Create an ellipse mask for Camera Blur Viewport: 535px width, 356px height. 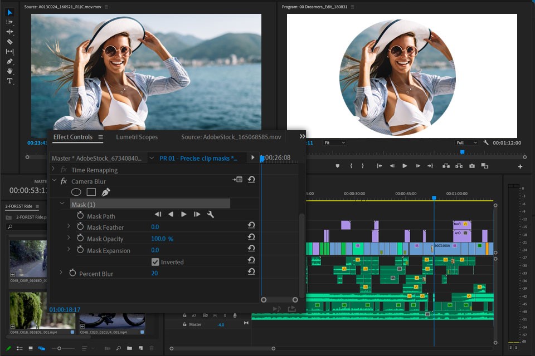pyautogui.click(x=76, y=192)
